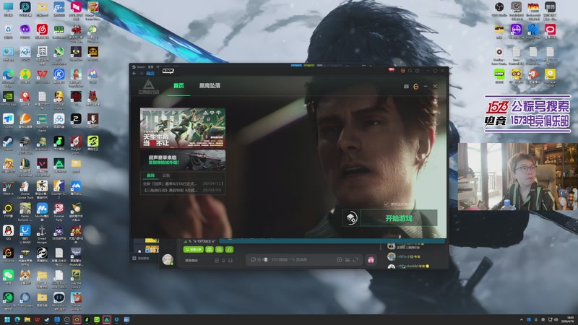Screen dimensions: 578x325
Task: Click the second green button in KOOK voice bar
Action: coord(210,249)
